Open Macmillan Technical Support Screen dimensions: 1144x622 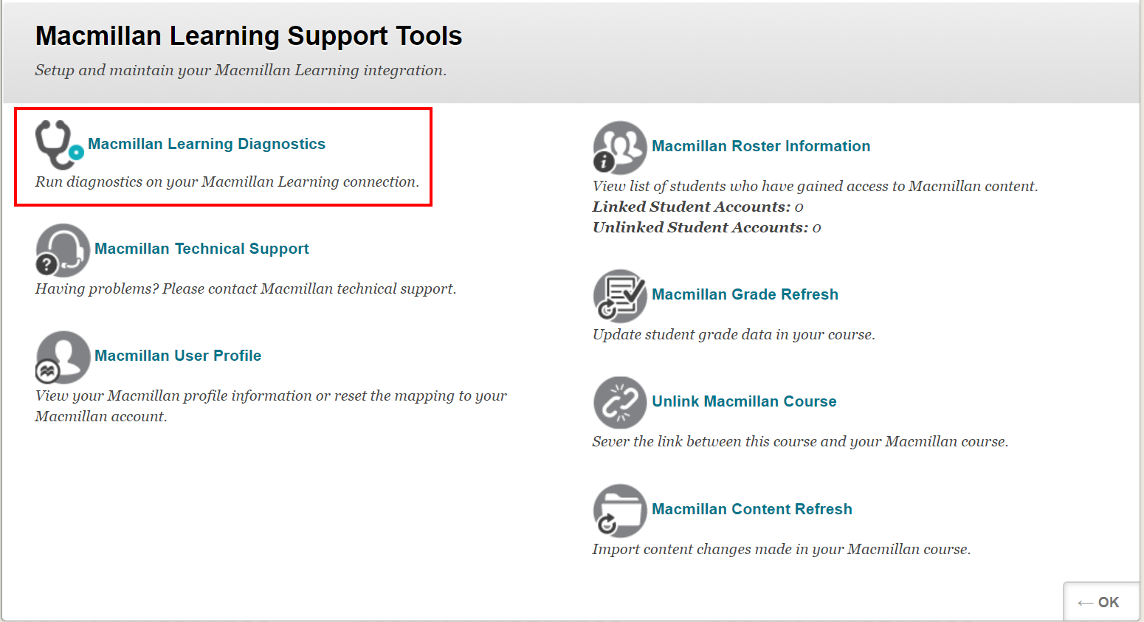(x=202, y=249)
